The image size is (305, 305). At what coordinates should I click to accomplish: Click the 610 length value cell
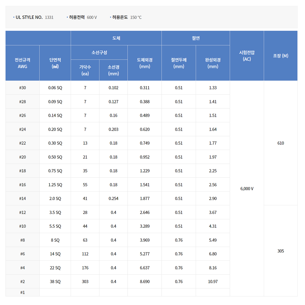point(281,143)
